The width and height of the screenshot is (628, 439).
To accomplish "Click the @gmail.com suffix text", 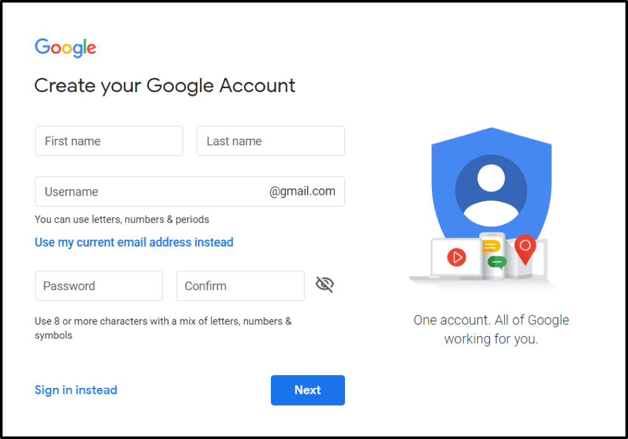I will (x=302, y=192).
